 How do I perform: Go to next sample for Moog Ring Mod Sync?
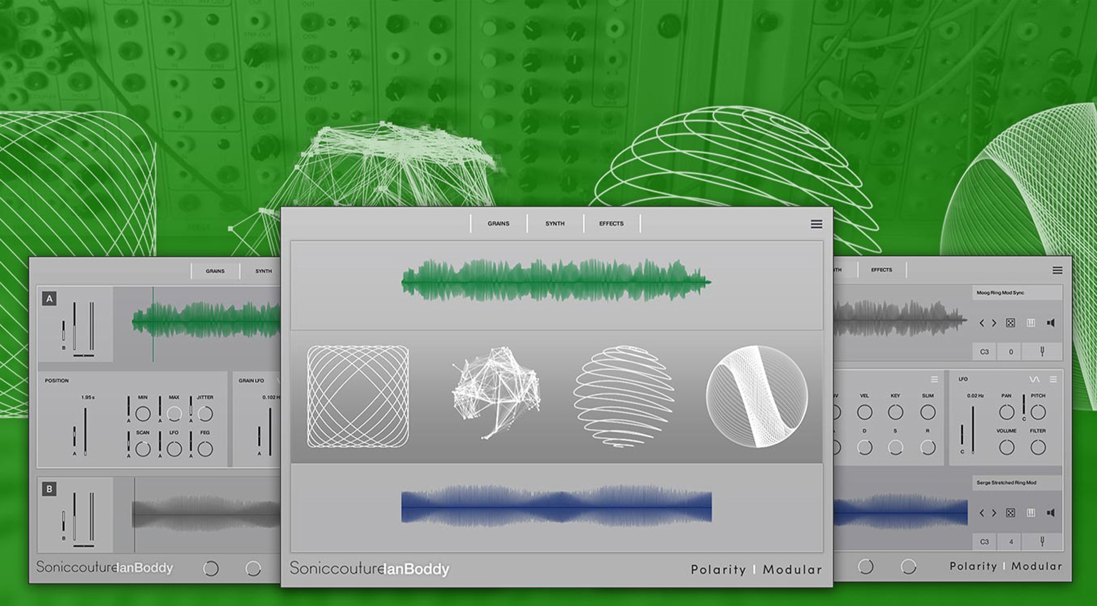994,323
